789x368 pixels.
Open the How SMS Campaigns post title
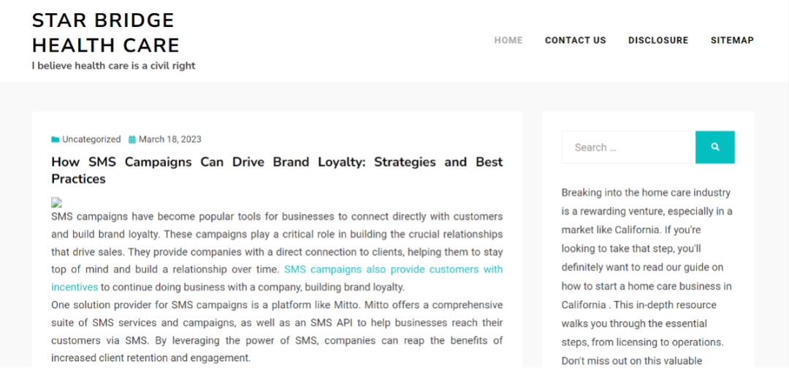pyautogui.click(x=277, y=170)
